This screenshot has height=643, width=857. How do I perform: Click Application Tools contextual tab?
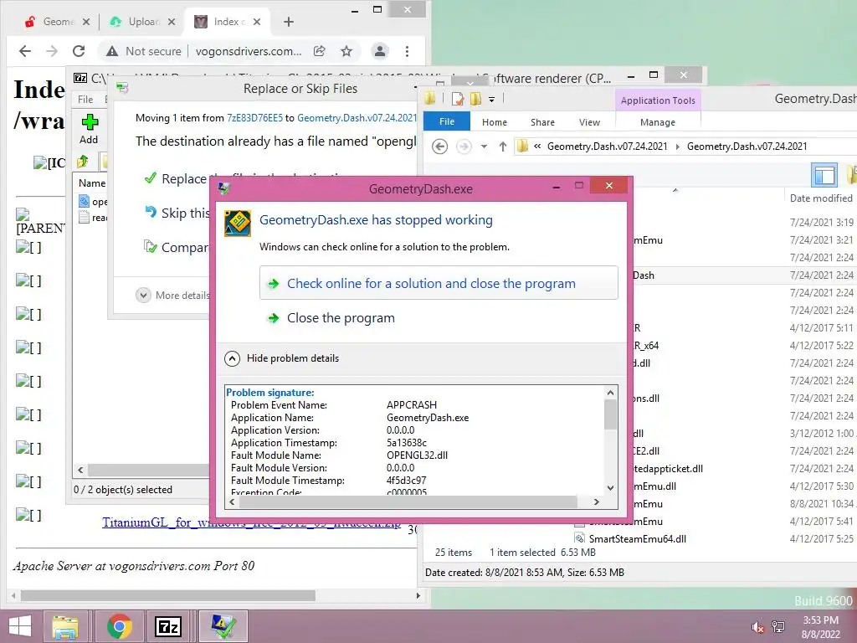(658, 100)
